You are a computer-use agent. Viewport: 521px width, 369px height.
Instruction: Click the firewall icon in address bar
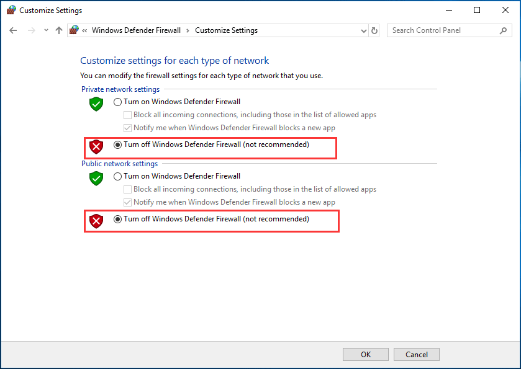click(x=74, y=30)
